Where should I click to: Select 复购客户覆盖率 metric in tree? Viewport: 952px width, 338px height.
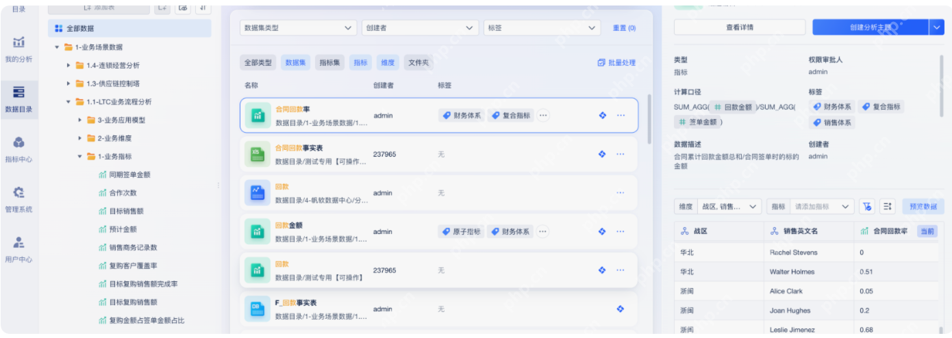point(133,265)
